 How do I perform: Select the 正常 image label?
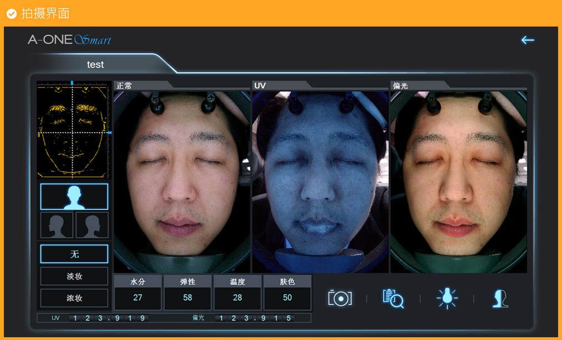(124, 86)
